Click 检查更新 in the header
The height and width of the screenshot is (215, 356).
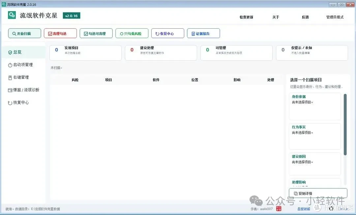tap(246, 17)
